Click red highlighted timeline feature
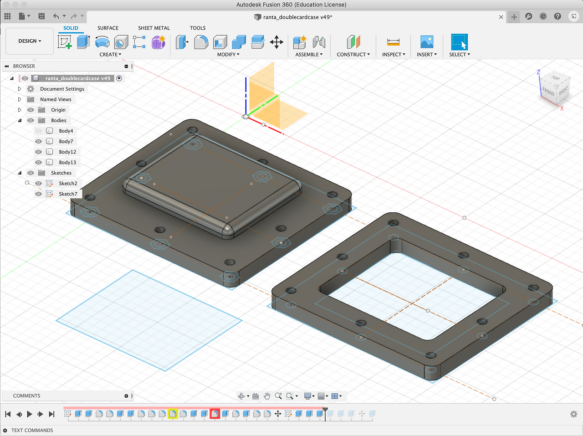The height and width of the screenshot is (436, 583). coord(215,414)
